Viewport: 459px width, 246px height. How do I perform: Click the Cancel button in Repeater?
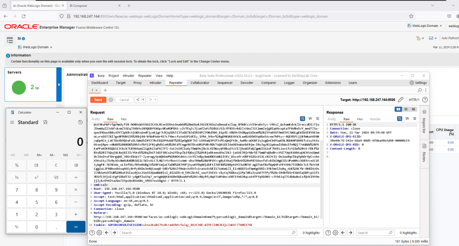pos(124,100)
